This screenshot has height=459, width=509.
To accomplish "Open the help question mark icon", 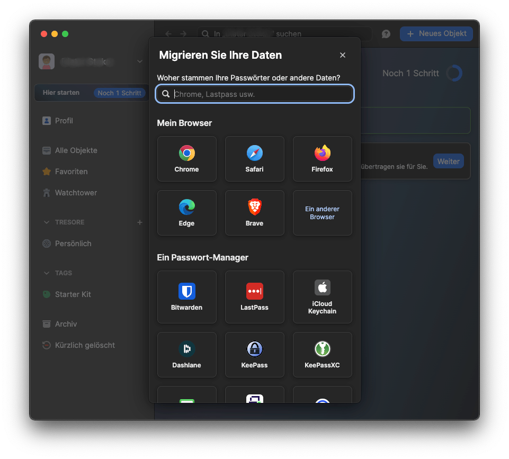I will click(x=386, y=34).
